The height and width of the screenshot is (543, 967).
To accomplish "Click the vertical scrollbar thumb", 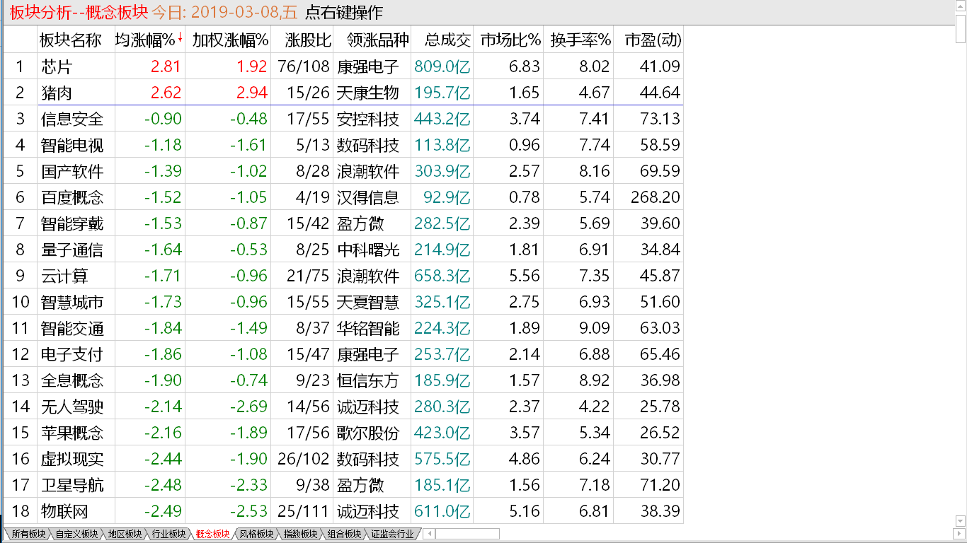I will [960, 30].
